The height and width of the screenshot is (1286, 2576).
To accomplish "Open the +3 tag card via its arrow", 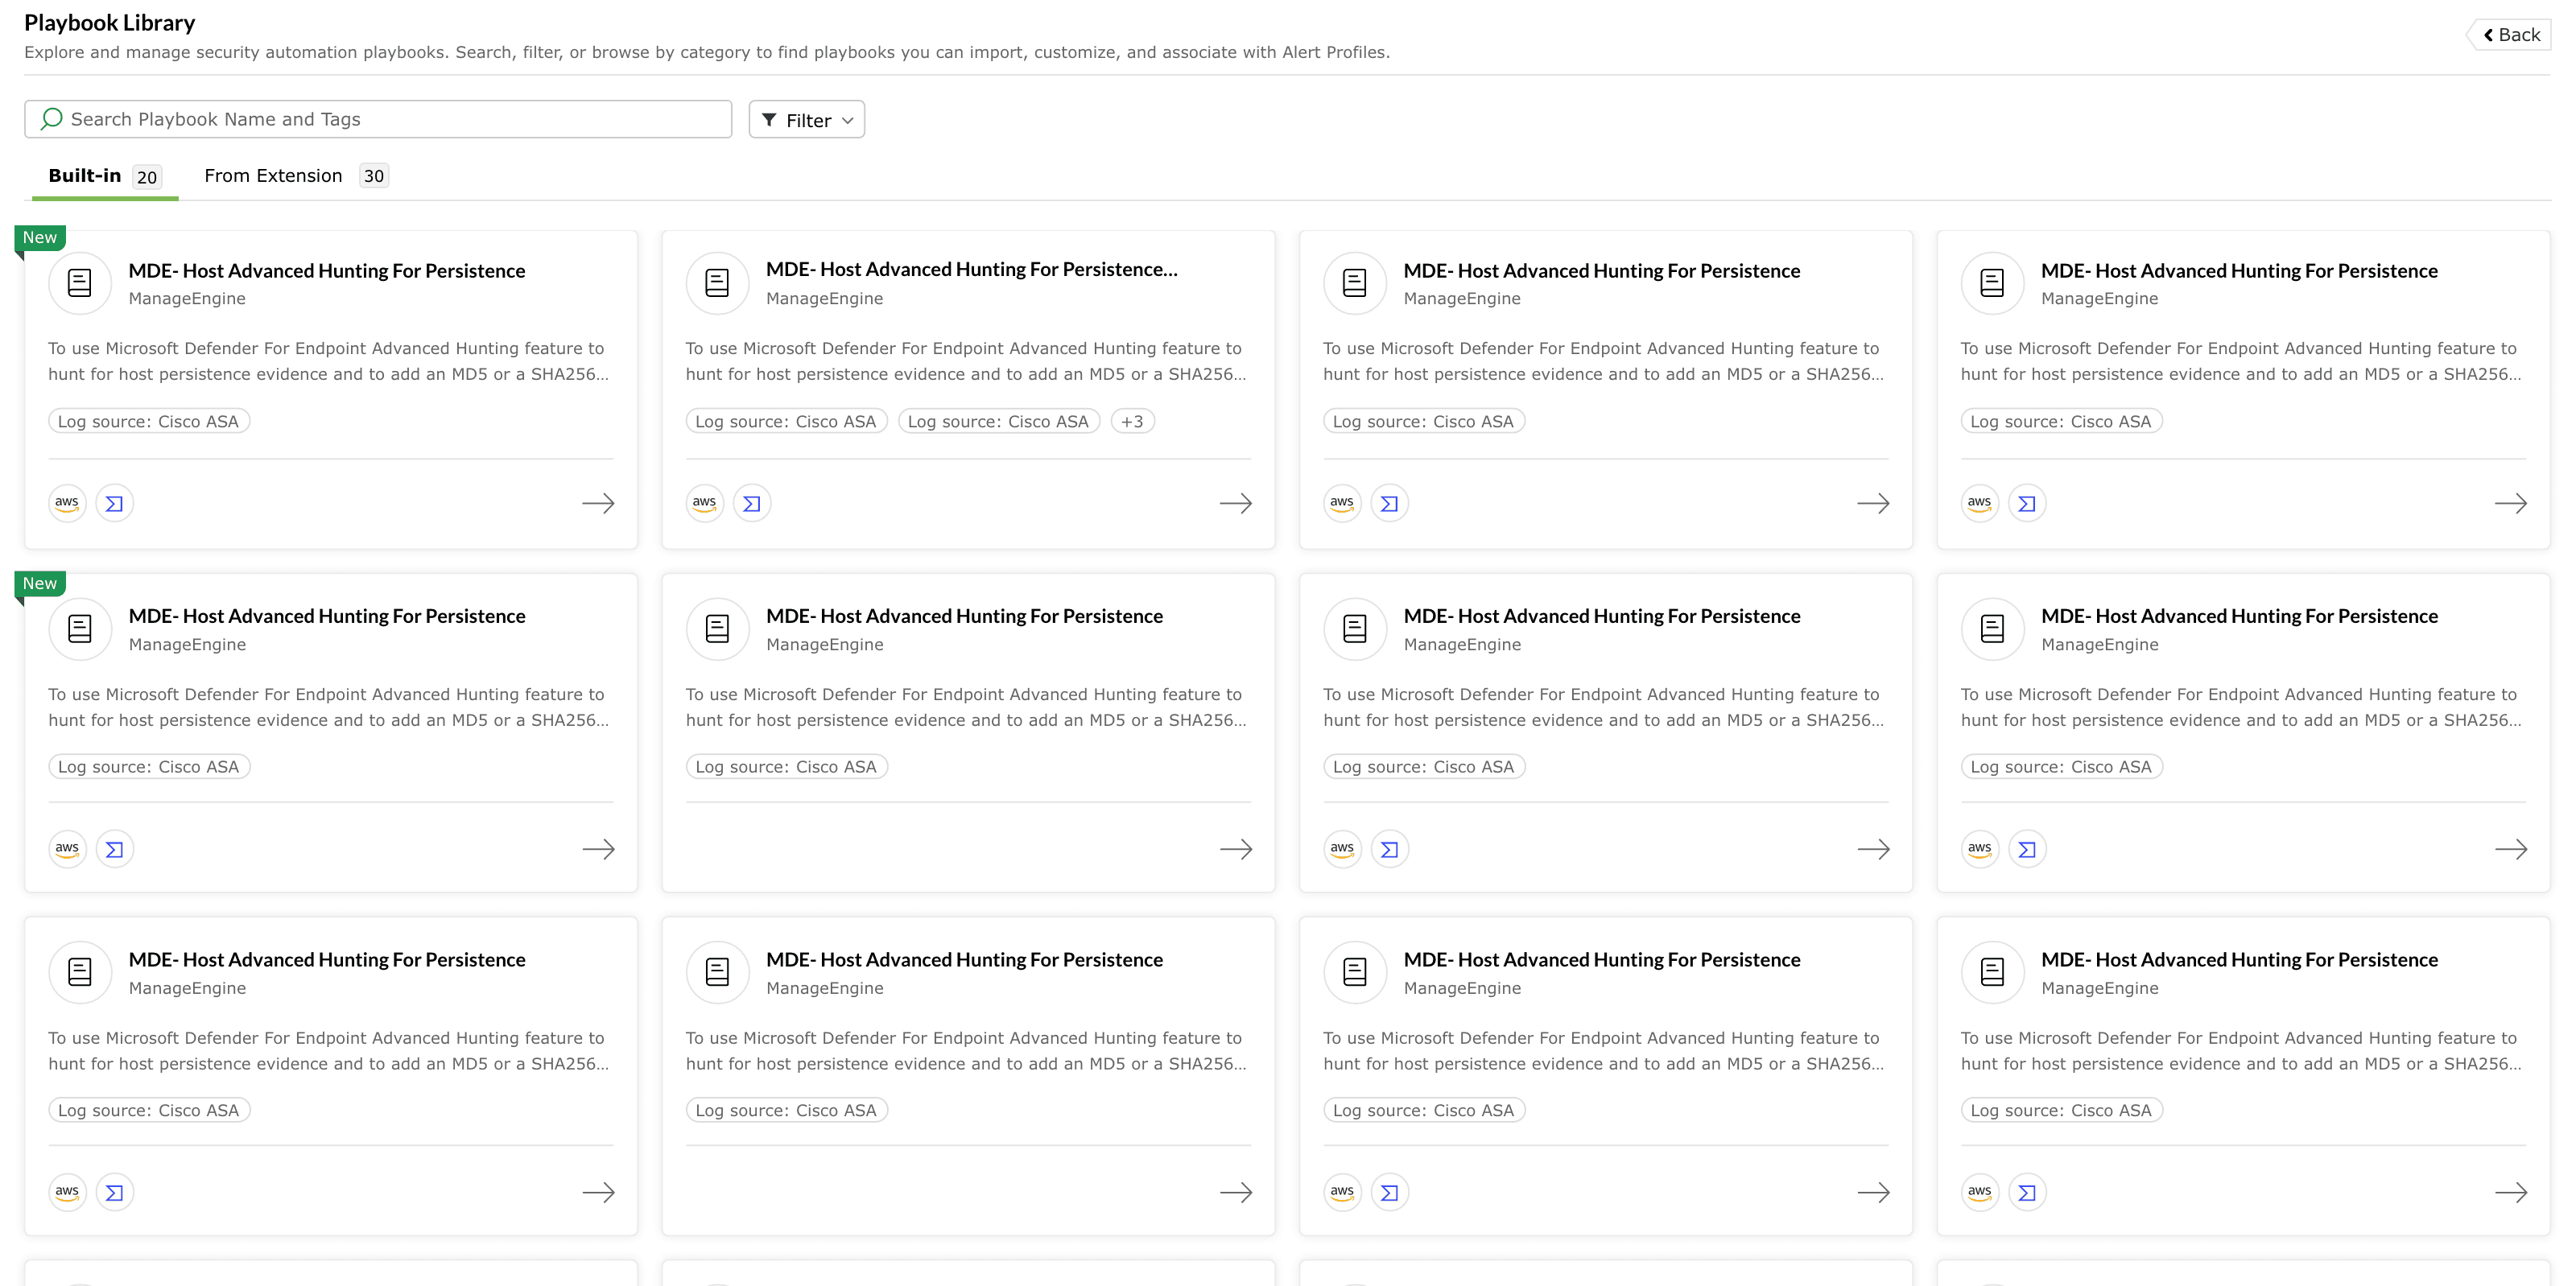I will [x=1236, y=503].
